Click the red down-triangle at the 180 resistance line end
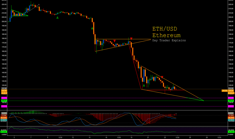The height and width of the screenshot is (139, 235). click(x=131, y=39)
